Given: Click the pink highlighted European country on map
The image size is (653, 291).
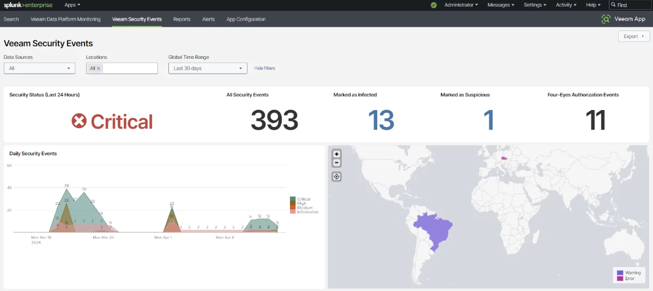Looking at the screenshot, I should pos(504,158).
